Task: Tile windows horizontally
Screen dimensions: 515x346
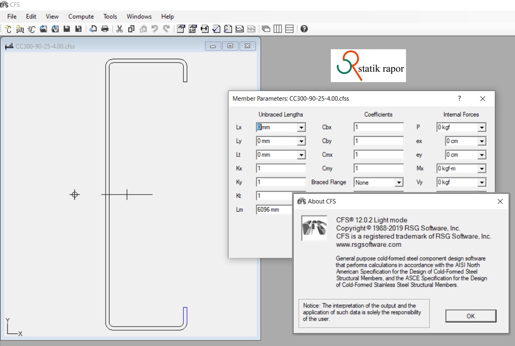Action: click(x=289, y=29)
